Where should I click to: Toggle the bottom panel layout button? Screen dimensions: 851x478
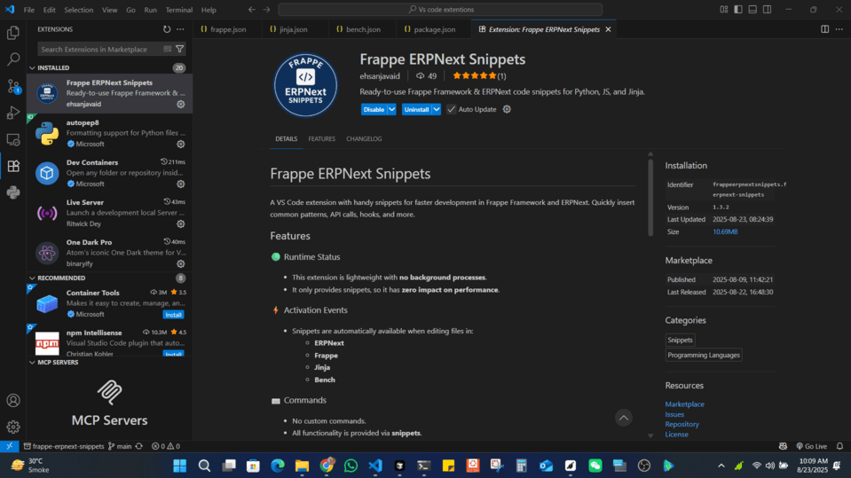[x=751, y=10]
